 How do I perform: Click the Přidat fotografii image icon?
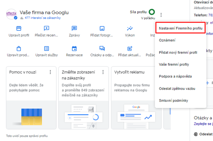(x=102, y=29)
